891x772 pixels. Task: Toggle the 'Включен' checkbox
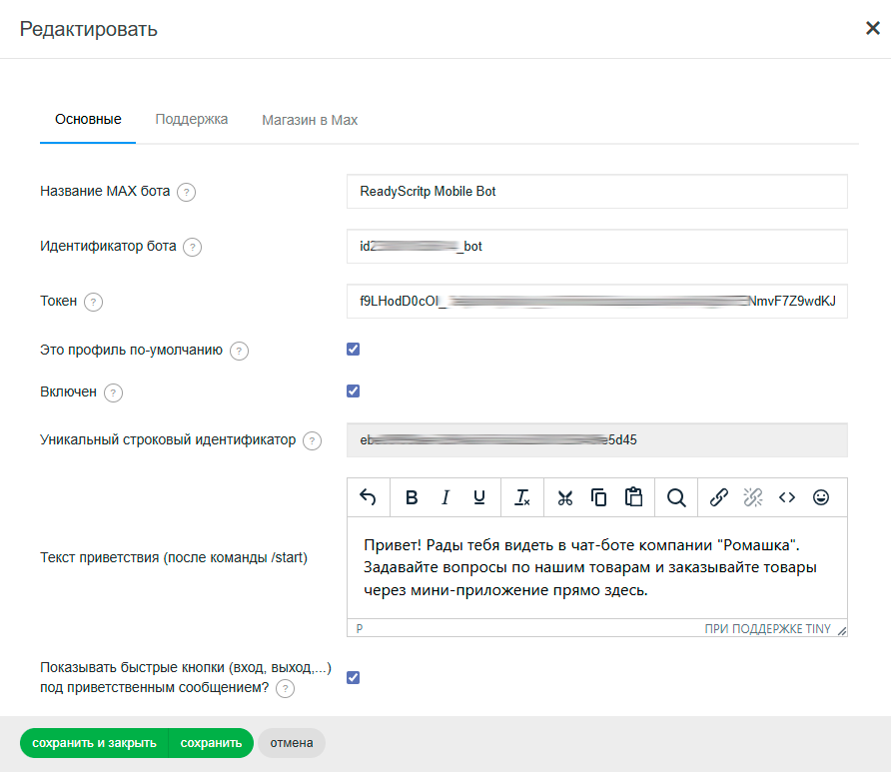pyautogui.click(x=353, y=391)
